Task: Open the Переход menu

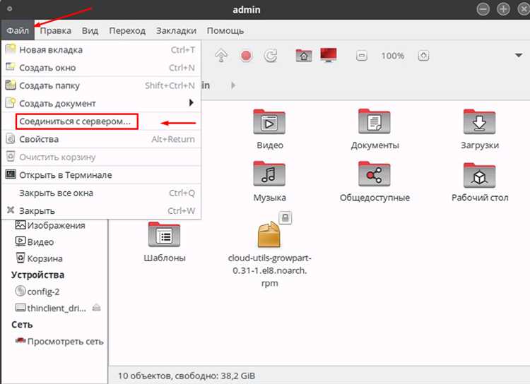Action: 127,31
